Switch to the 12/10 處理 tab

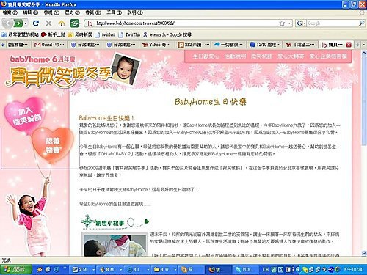click(266, 45)
